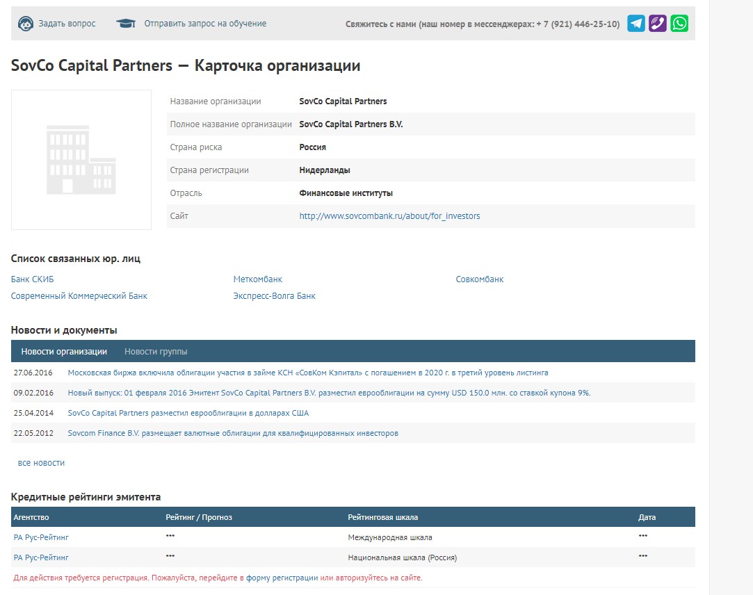753x595 pixels.
Task: Click 'Отправить запрос на обучение' link
Action: tap(205, 24)
